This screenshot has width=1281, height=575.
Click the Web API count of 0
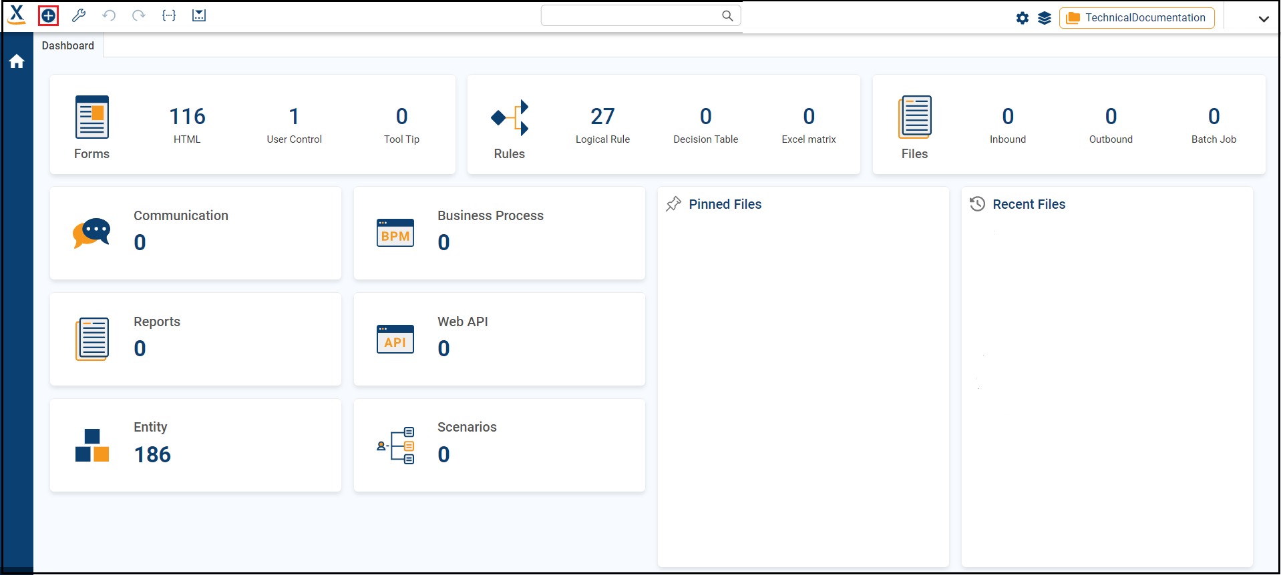443,348
